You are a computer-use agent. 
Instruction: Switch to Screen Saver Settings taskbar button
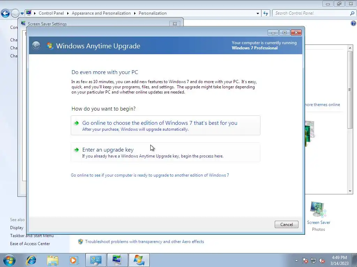pos(117,260)
